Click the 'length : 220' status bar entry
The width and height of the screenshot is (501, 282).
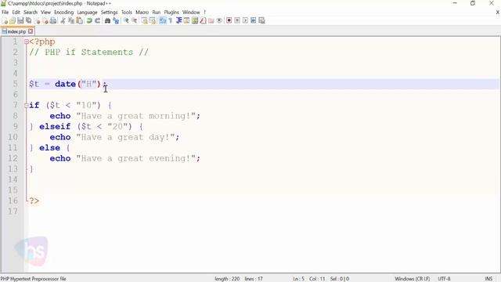[x=227, y=279]
